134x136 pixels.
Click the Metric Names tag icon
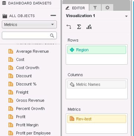72,84
